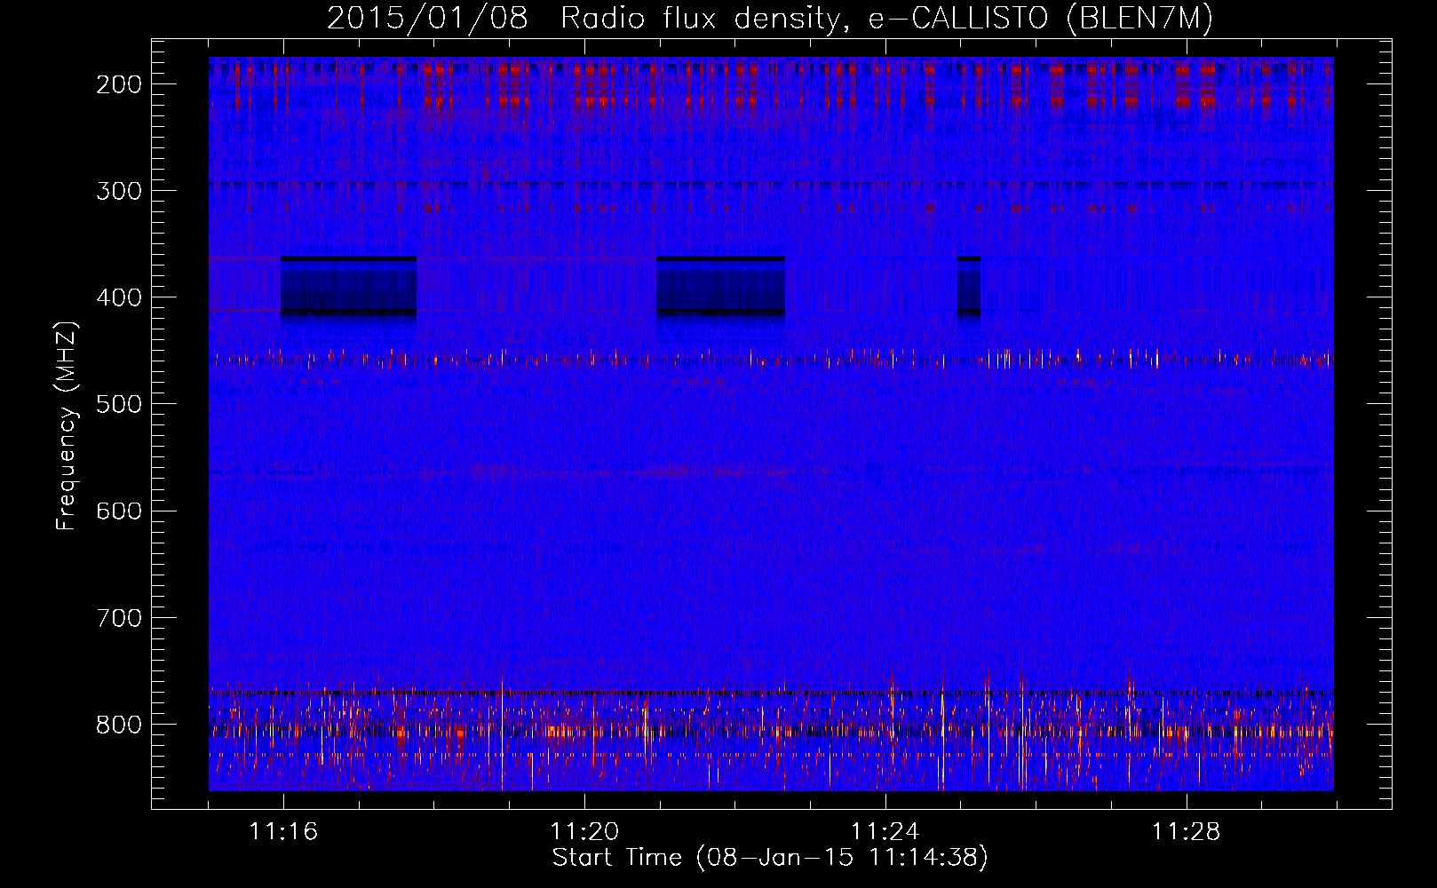Image resolution: width=1437 pixels, height=888 pixels.
Task: Click the "Start Time (08-Jan-15 11:14:38)" axis label
Action: tap(770, 858)
